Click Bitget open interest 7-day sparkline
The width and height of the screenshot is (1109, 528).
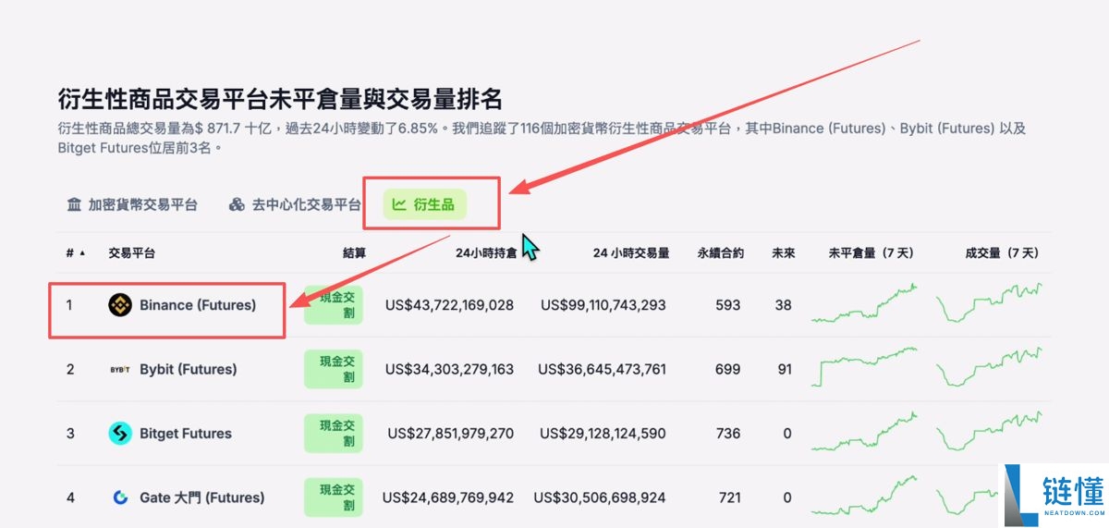(865, 431)
